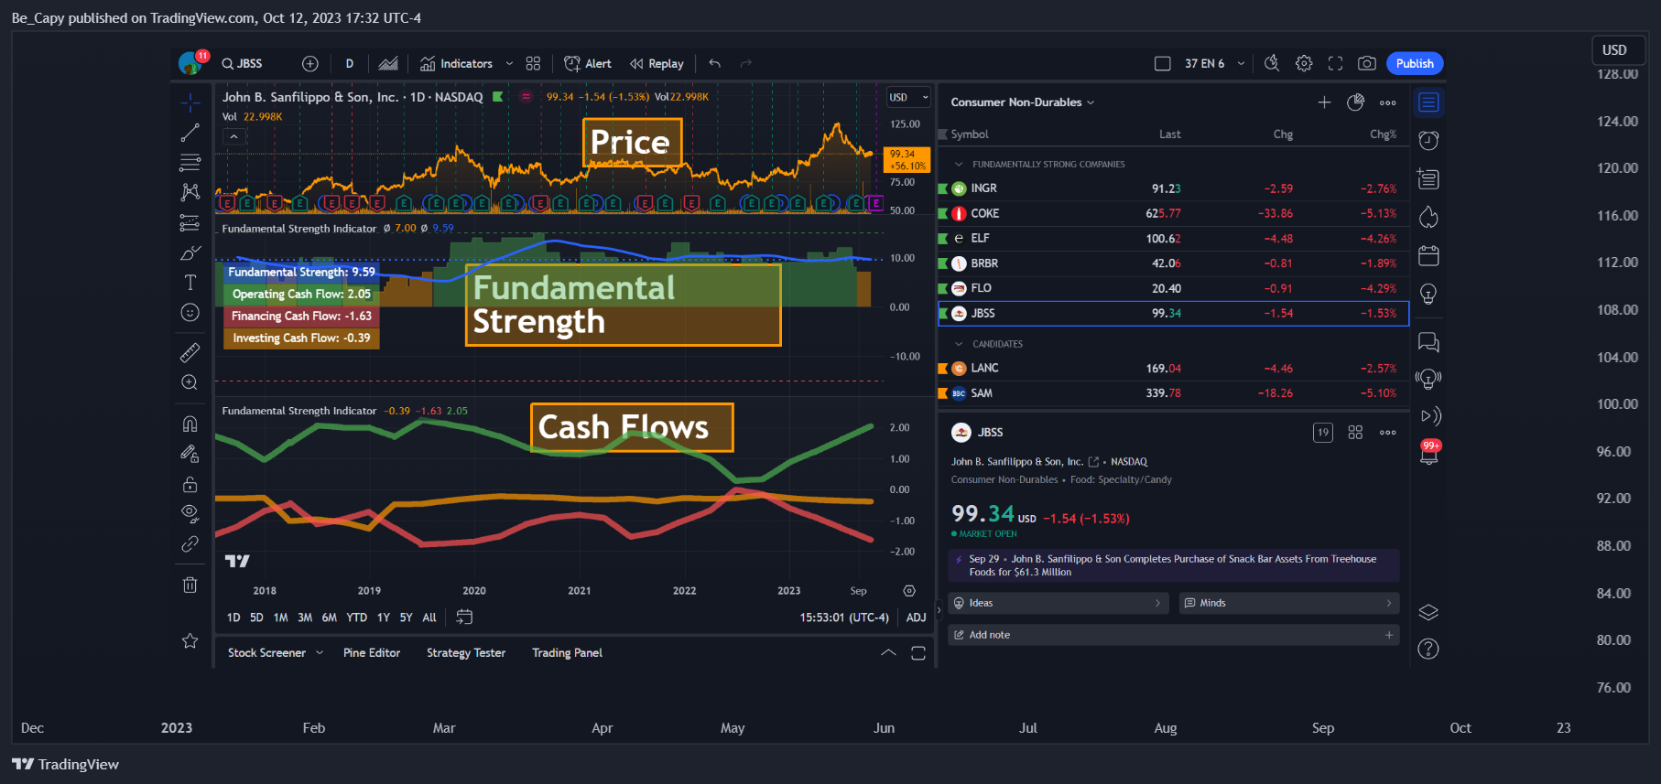Open the object tree layers icon
The image size is (1661, 784).
point(1428,612)
